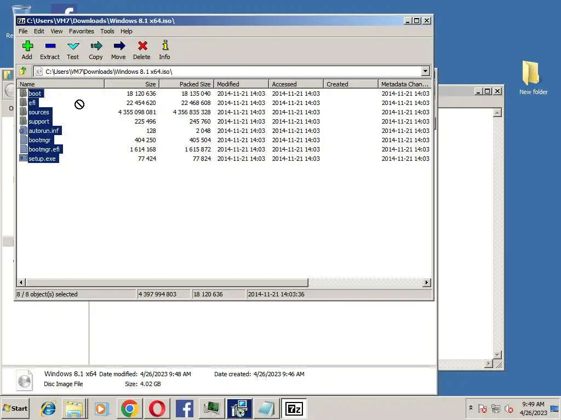Go up one folder level icon
Image resolution: width=561 pixels, height=420 pixels.
[23, 71]
